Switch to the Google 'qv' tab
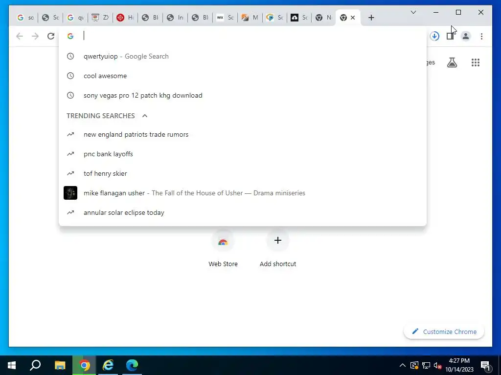This screenshot has width=501, height=375. click(75, 18)
